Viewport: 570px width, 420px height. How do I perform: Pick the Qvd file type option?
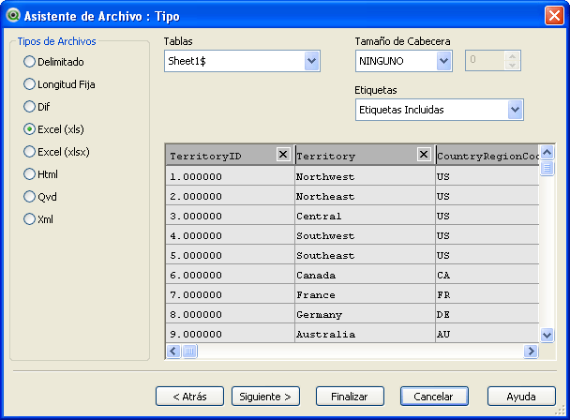tap(40, 197)
